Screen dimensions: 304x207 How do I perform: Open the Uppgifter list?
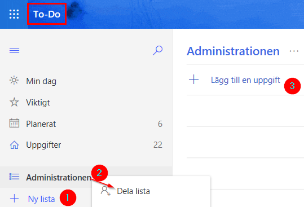[86, 145]
